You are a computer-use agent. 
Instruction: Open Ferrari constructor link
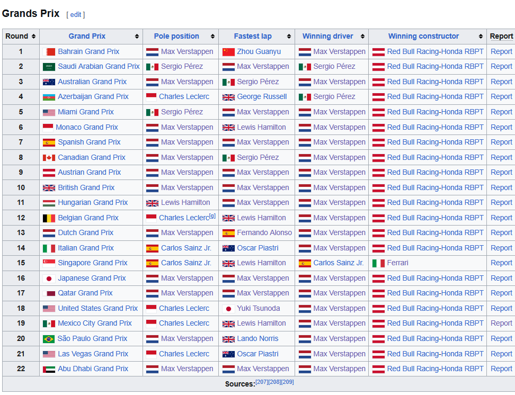397,263
